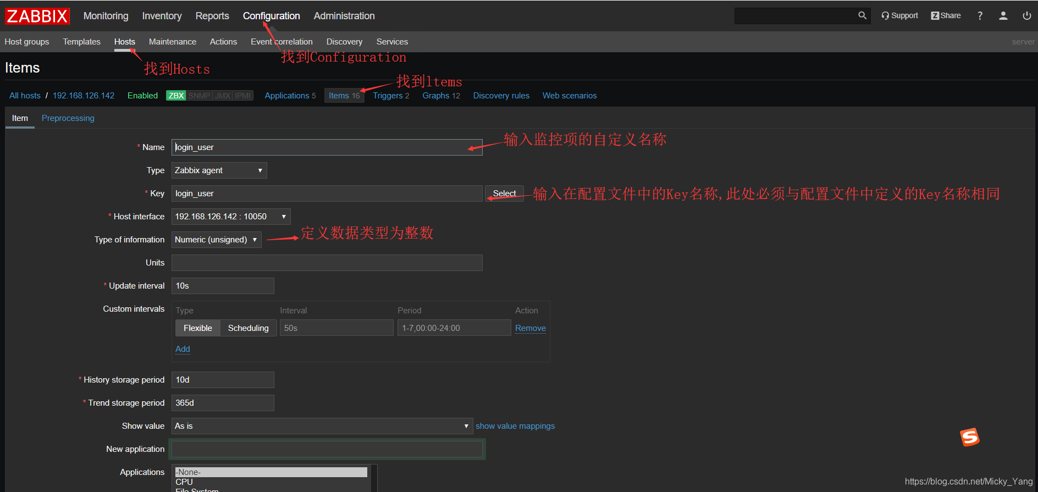Open the Type dropdown showing Zabbix agent
Image resolution: width=1038 pixels, height=492 pixels.
[x=219, y=170]
